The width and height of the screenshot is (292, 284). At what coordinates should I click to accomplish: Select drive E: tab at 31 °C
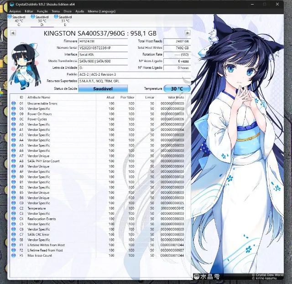(65, 21)
